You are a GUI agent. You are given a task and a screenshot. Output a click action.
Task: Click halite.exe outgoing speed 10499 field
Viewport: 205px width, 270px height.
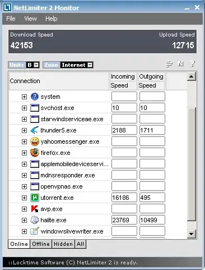(152, 220)
